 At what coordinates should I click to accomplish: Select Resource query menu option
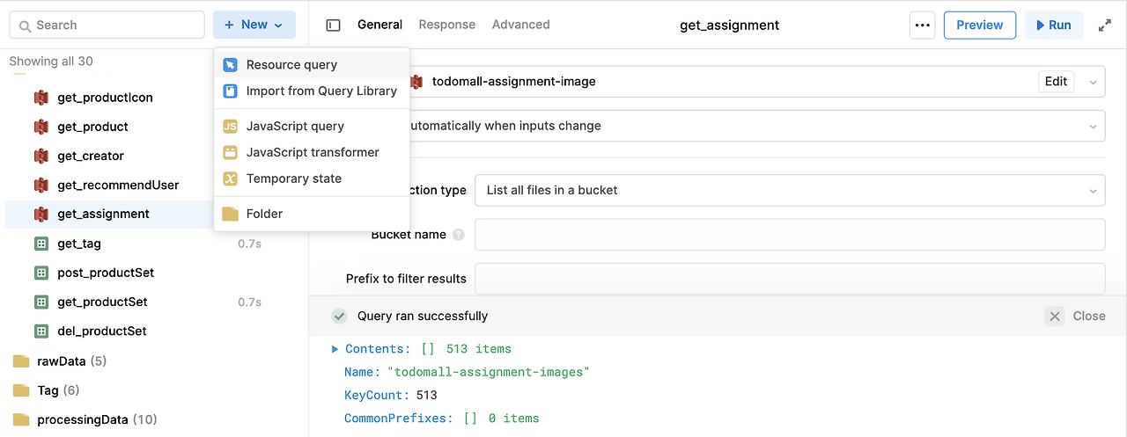(x=291, y=64)
